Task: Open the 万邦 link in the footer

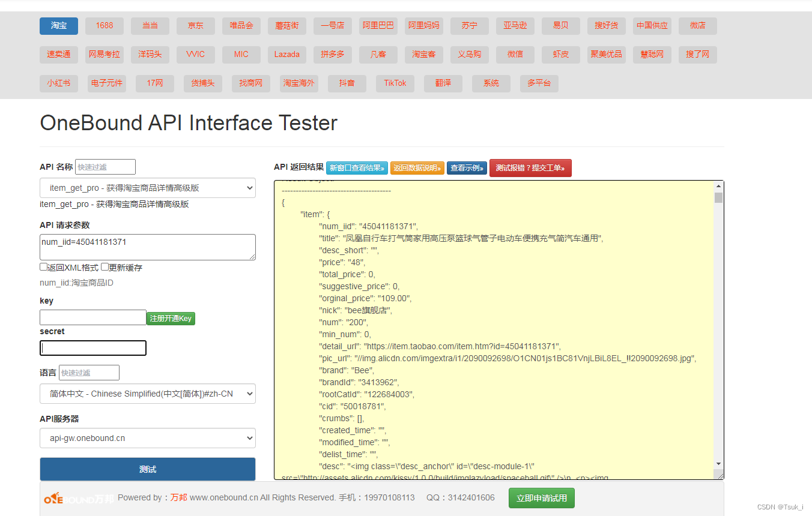Action: pos(179,497)
